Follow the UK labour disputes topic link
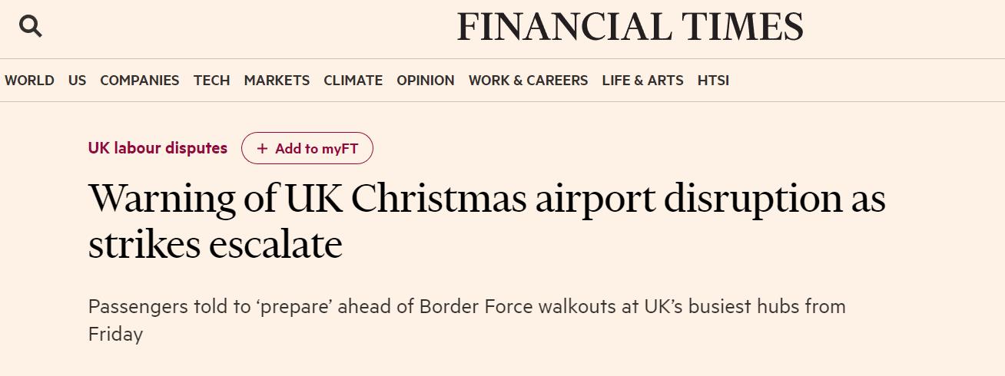The width and height of the screenshot is (1005, 376). [158, 148]
